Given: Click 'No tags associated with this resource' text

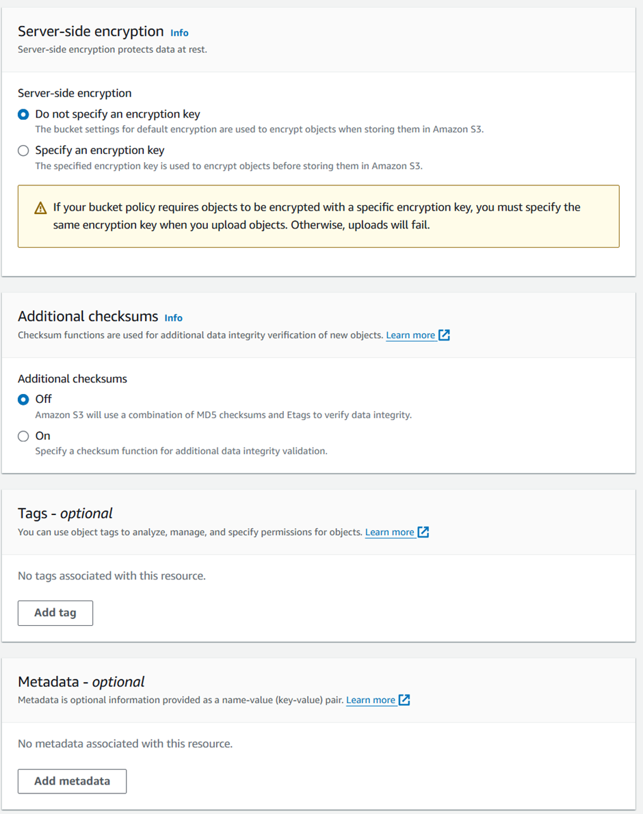Looking at the screenshot, I should tap(111, 576).
